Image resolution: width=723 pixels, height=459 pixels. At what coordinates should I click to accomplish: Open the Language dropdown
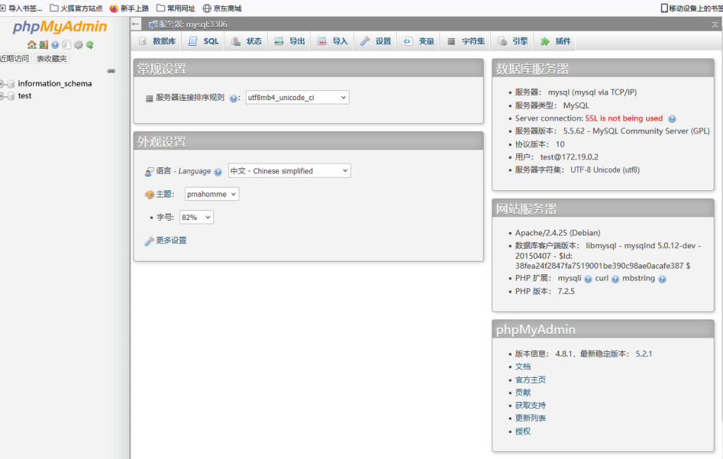289,171
